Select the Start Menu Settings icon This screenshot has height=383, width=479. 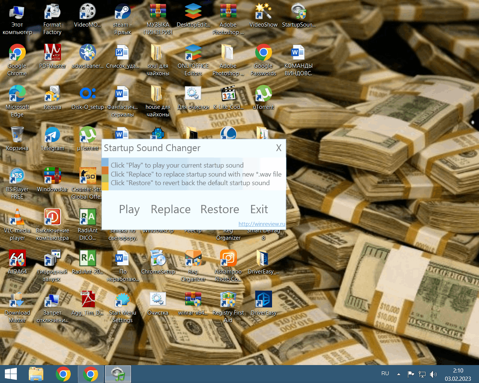(x=123, y=307)
